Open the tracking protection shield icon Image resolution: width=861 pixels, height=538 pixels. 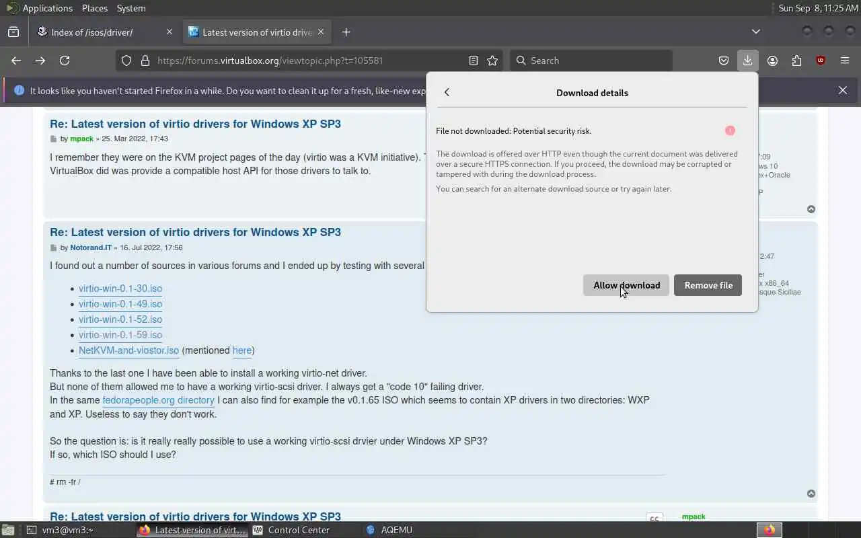[126, 61]
